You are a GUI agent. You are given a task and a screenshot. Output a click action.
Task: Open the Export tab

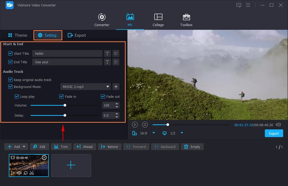77,35
